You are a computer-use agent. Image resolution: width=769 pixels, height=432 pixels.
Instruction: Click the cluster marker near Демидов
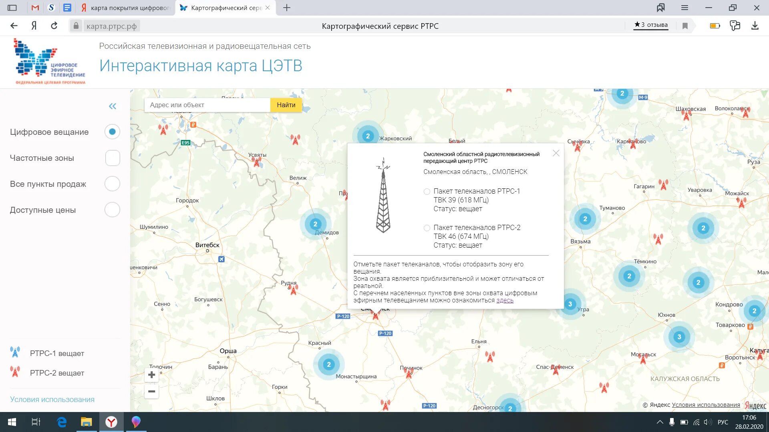tap(315, 224)
